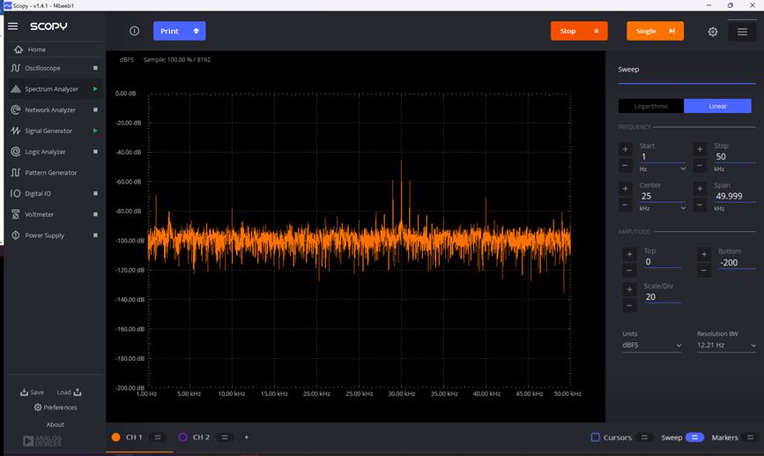Toggle the CH 1 orange channel circle
764x456 pixels.
click(x=116, y=437)
